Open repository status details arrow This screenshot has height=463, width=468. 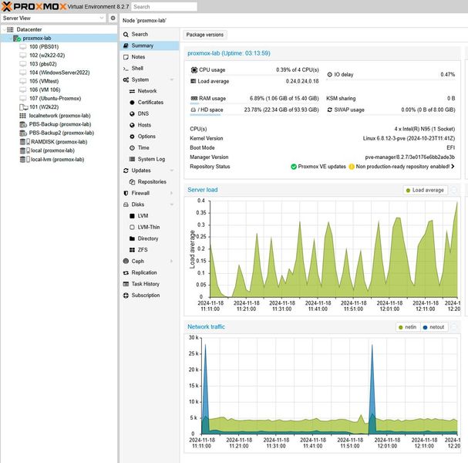[453, 167]
